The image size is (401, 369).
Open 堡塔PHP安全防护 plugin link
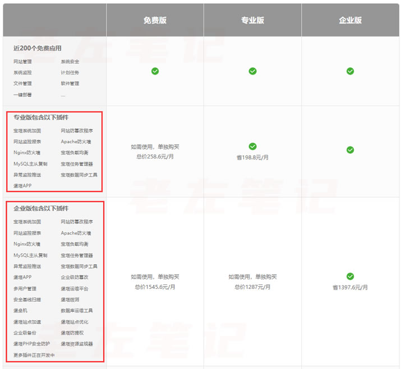31,344
